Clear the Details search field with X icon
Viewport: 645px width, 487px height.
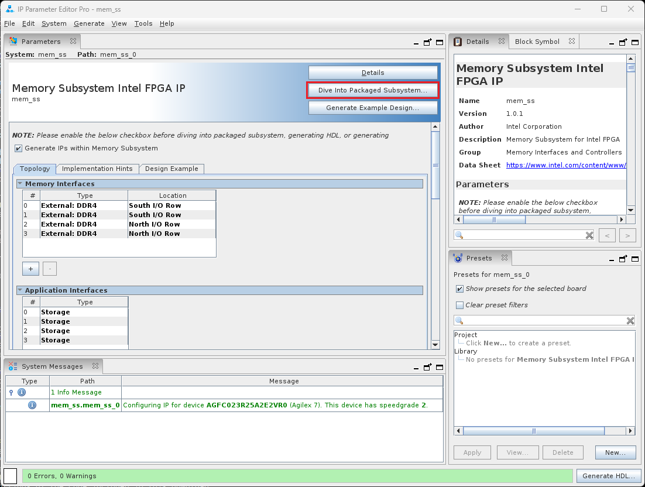click(589, 235)
